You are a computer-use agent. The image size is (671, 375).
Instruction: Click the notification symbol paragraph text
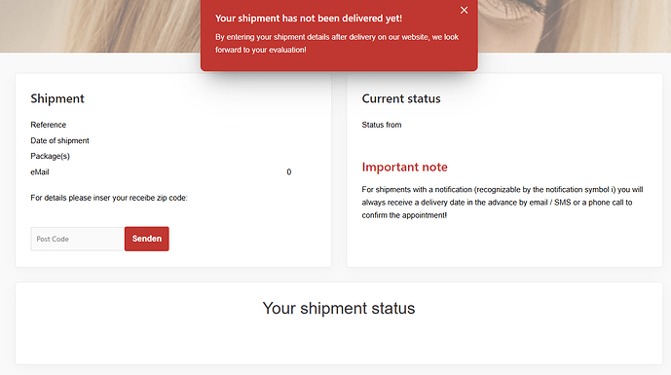(503, 202)
